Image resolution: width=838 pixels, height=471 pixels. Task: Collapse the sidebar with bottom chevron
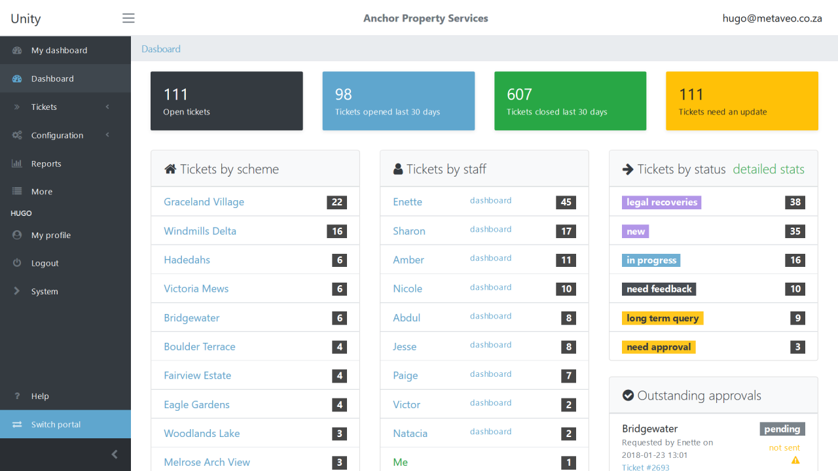click(x=115, y=455)
